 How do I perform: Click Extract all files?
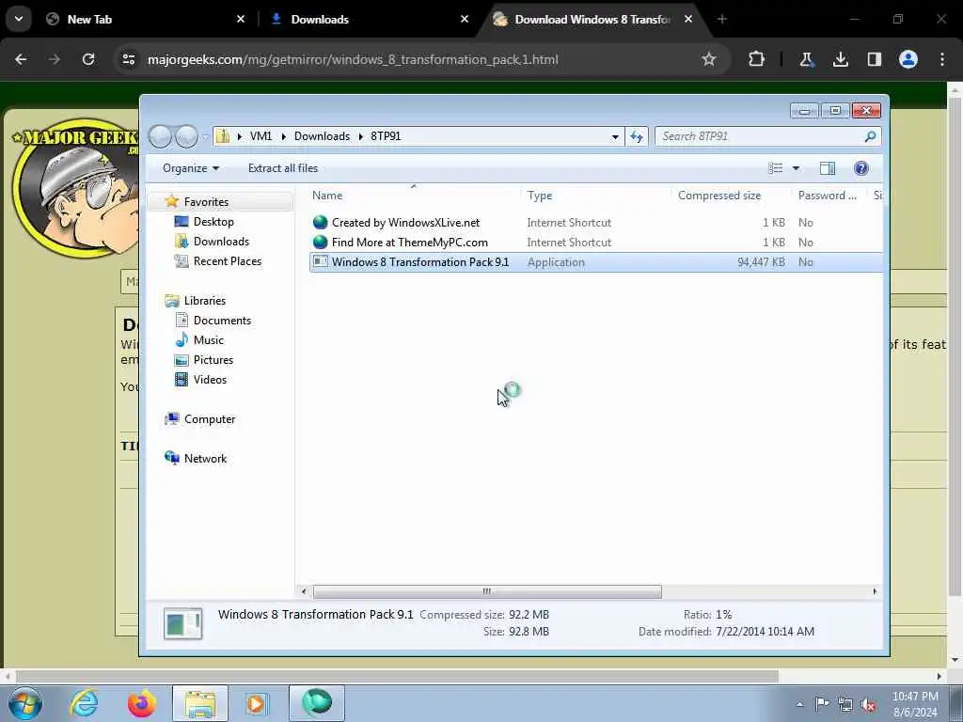click(x=283, y=168)
